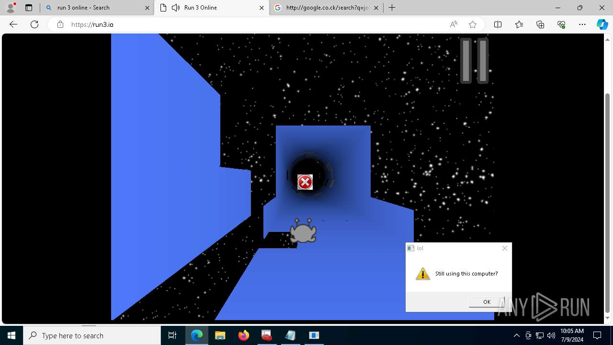Open the lol window taskbar icon
Screen dimensions: 613x345
pyautogui.click(x=314, y=335)
